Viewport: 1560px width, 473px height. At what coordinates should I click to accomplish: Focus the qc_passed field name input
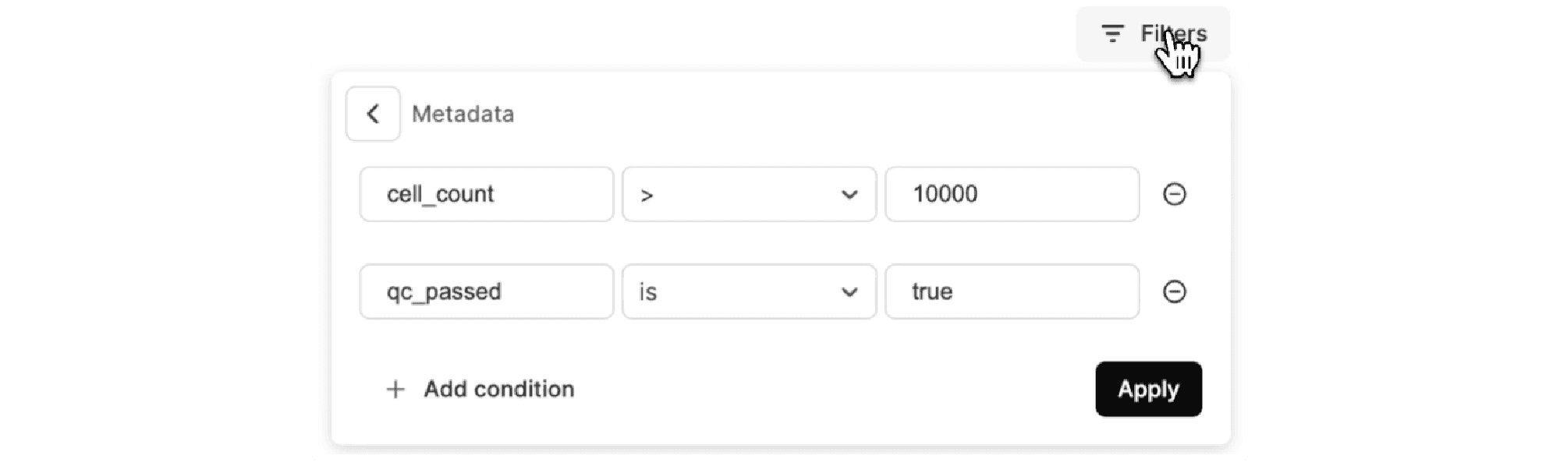[x=486, y=291]
